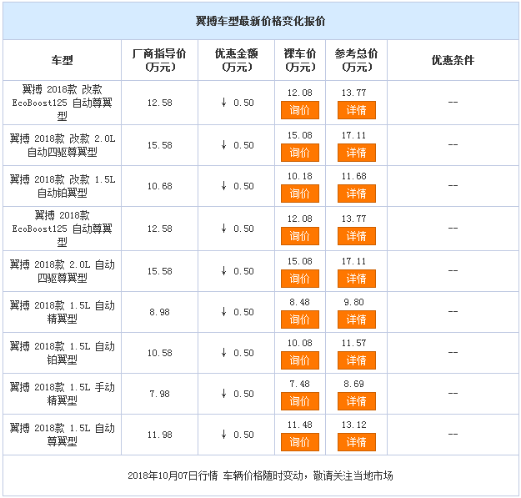
Task: Open 详情 for 2018款 2.0L 自动四驱尊翼型 without 改款
Action: pyautogui.click(x=357, y=279)
